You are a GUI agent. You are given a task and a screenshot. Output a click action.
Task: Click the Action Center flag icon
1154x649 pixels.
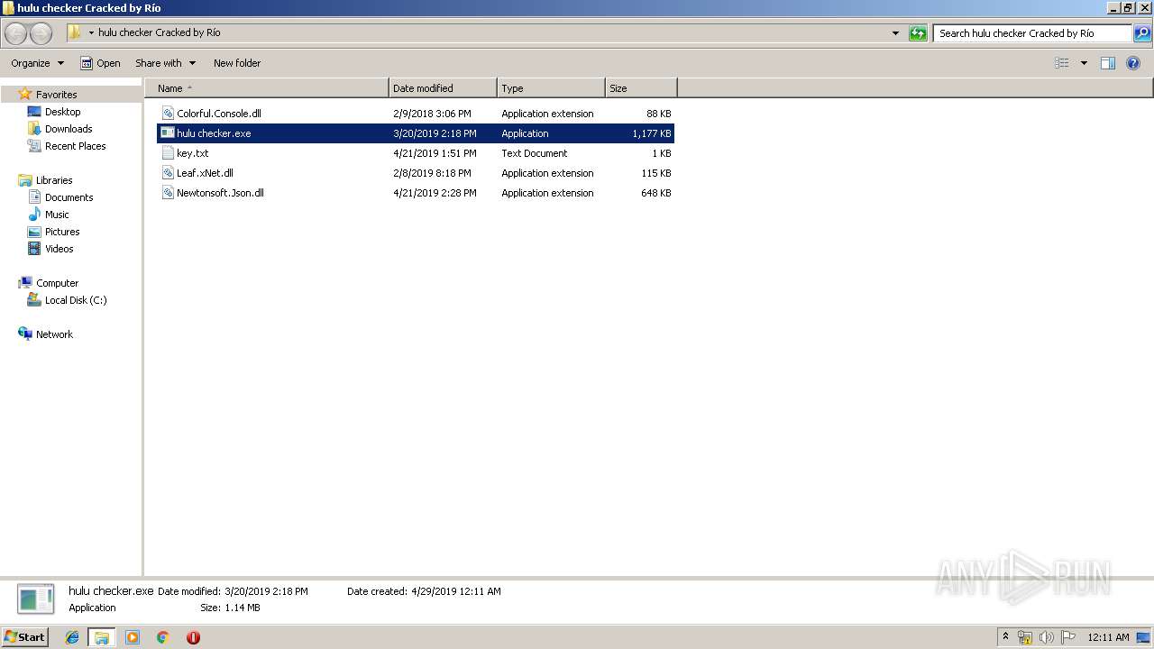[x=1068, y=637]
